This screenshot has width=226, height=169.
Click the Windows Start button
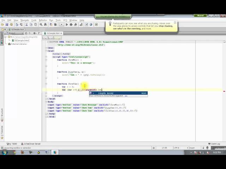point(4,152)
